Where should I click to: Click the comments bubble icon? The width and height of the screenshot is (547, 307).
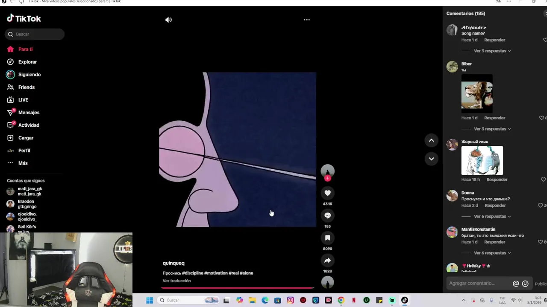[328, 215]
